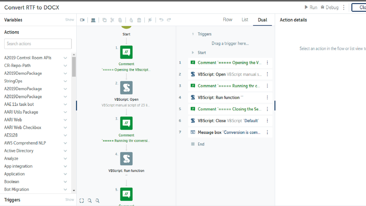The image size is (366, 206).
Task: Click the undo arrow icon
Action: (161, 20)
